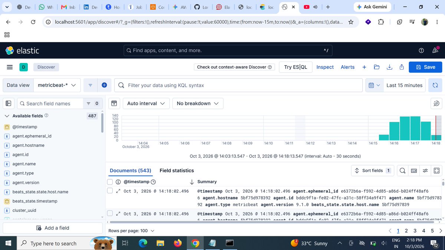This screenshot has width=445, height=250.
Task: Search within the documents table
Action: [x=402, y=170]
